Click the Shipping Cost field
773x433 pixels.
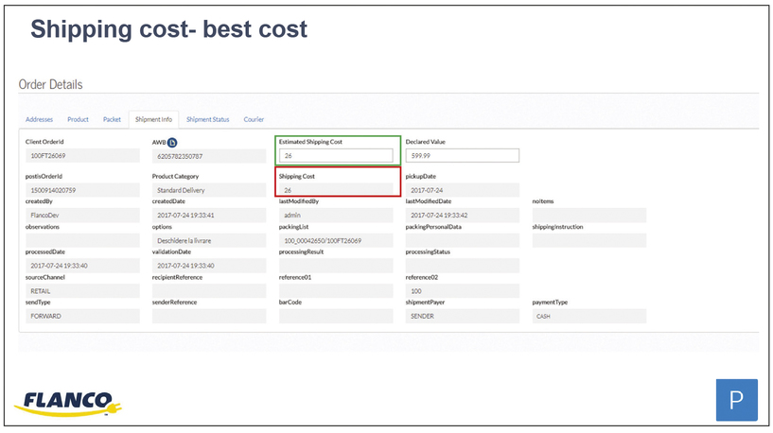point(336,190)
